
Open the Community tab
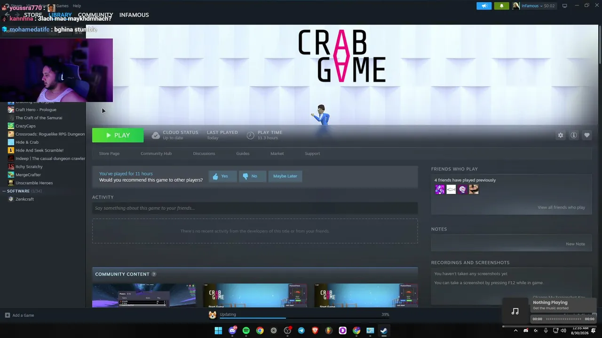tap(95, 15)
